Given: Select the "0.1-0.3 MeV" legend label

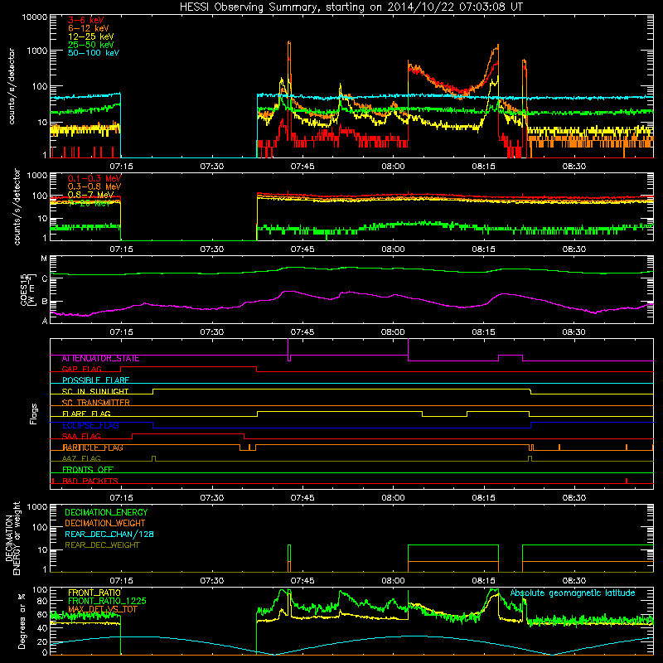Looking at the screenshot, I should (94, 178).
